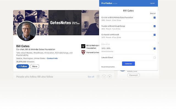Click the Co-chair, Bill & Melinda Gates Foundation headline
The image size is (176, 110).
pyautogui.click(x=36, y=50)
